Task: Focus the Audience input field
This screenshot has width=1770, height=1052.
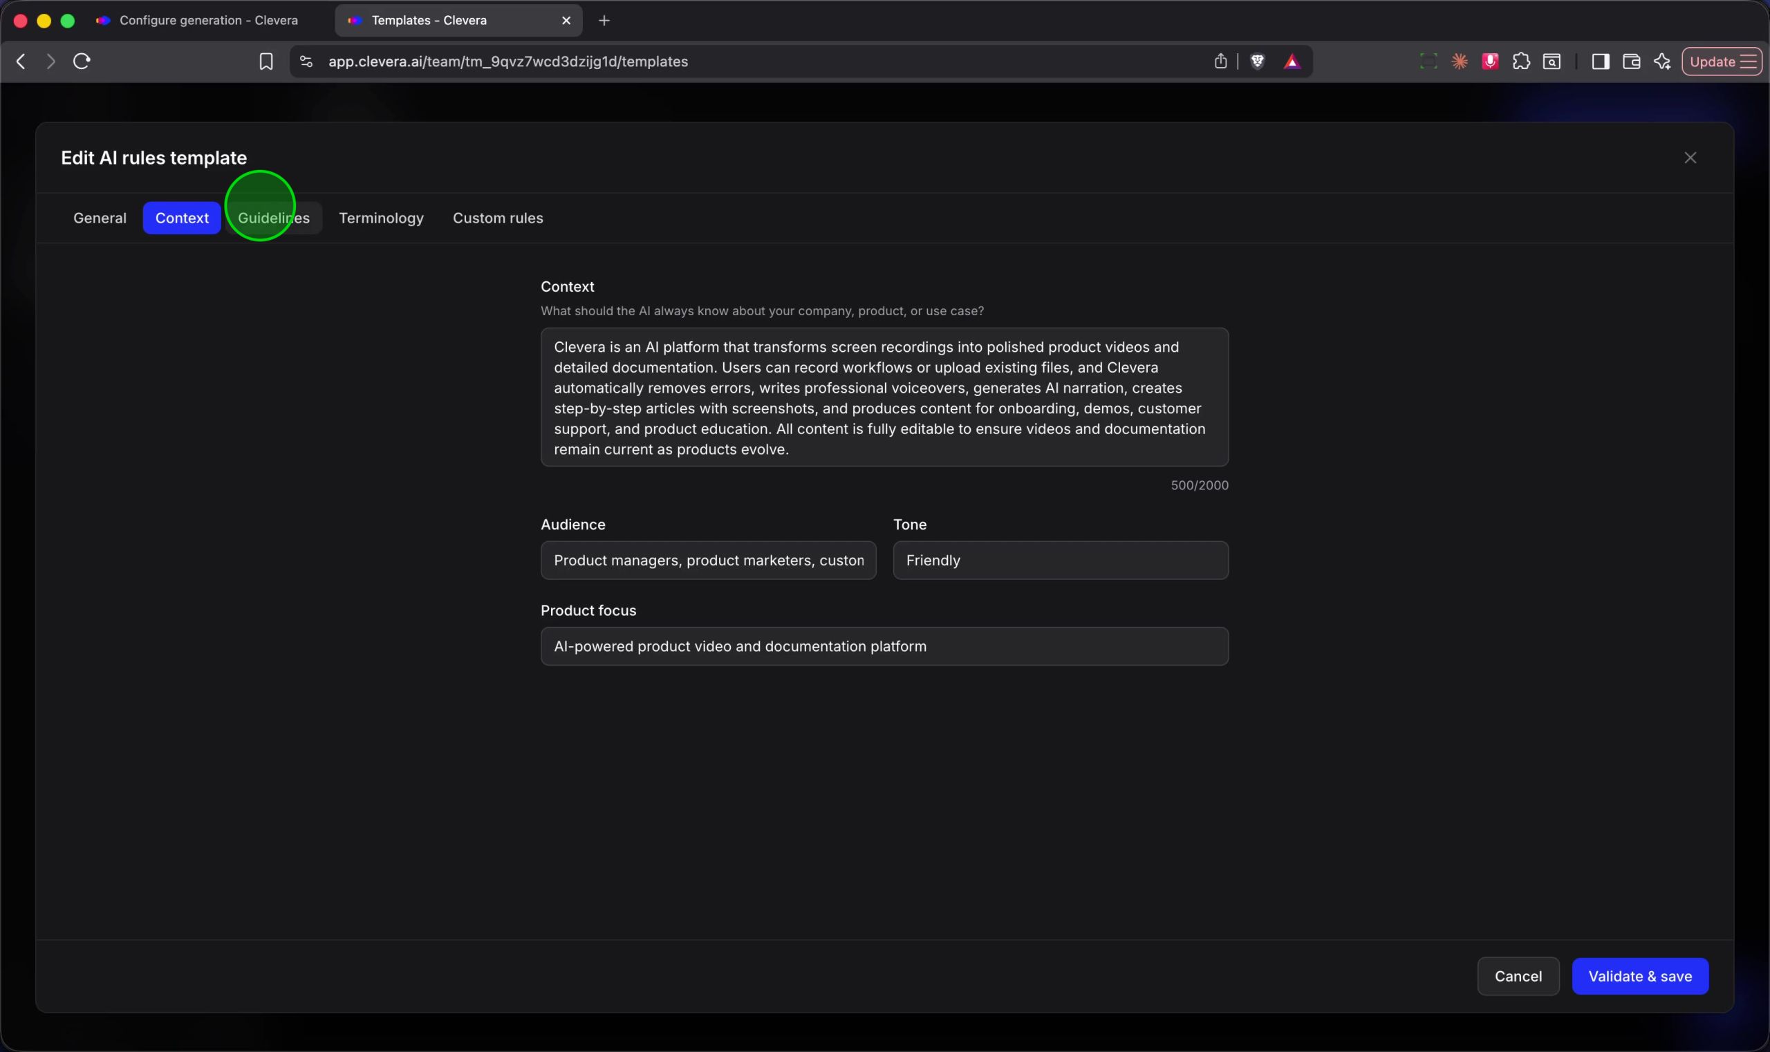Action: [x=709, y=560]
